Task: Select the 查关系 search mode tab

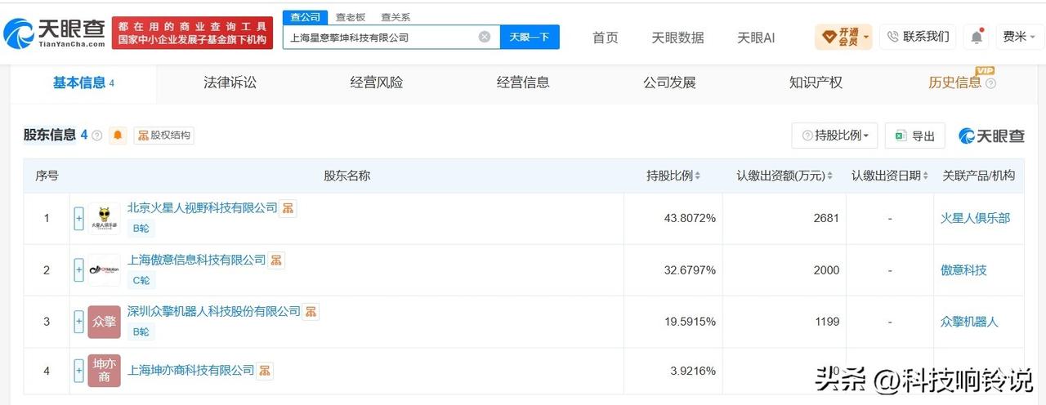Action: (x=396, y=17)
